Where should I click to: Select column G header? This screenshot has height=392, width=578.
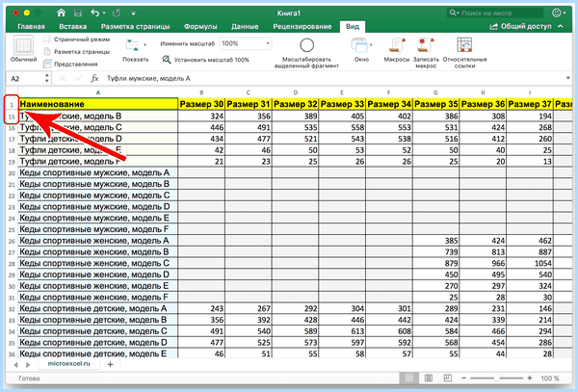coord(435,92)
